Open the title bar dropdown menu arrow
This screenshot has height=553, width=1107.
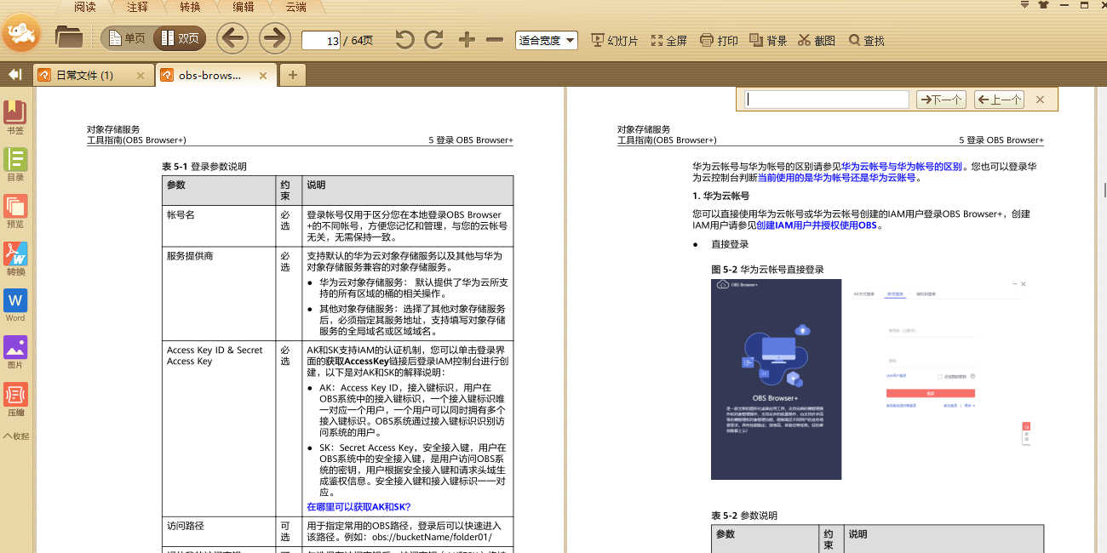pyautogui.click(x=1023, y=4)
